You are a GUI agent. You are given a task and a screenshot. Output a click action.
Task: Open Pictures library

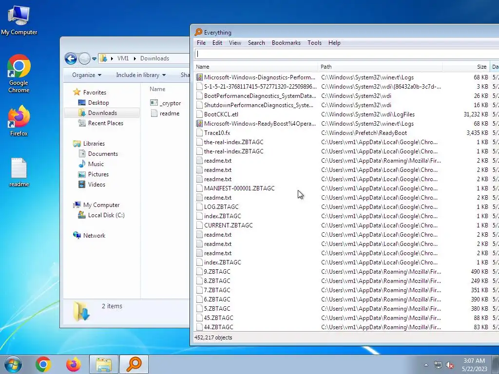[94, 174]
